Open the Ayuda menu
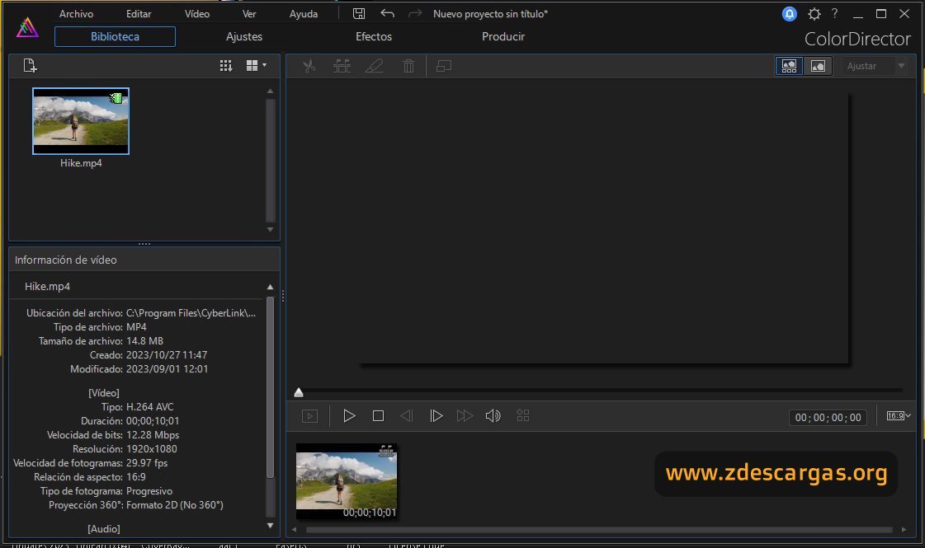Screen dimensions: 925x548 tap(303, 13)
